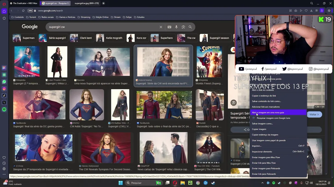Click the taskbar Pesquisar search box
This screenshot has width=334, height=187.
pos(143,183)
